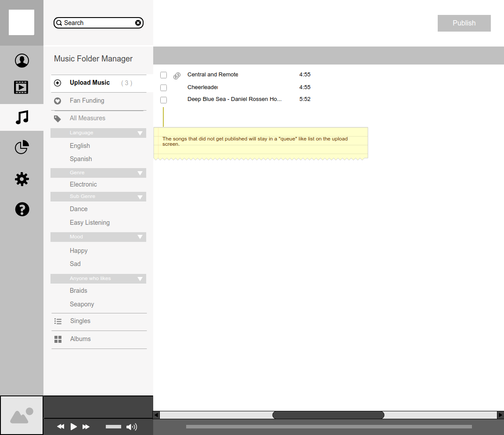Click the 5:52 duration value

pyautogui.click(x=305, y=99)
